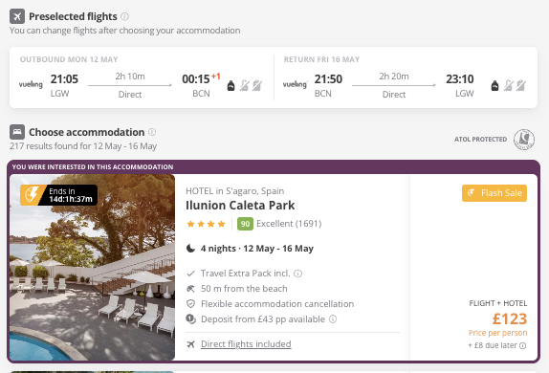Click the flash sale lightning countdown badge

click(59, 195)
